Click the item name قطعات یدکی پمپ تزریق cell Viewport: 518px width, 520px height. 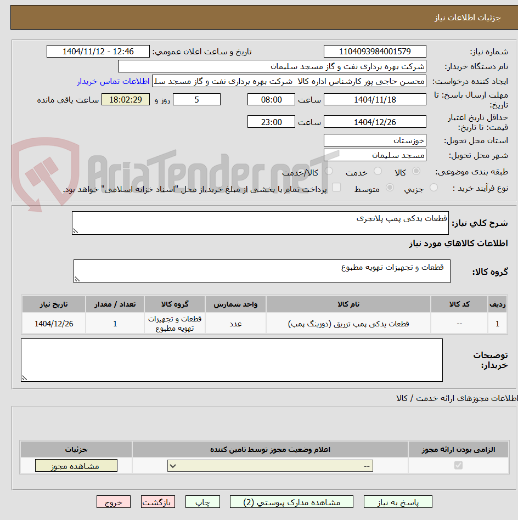tap(348, 324)
